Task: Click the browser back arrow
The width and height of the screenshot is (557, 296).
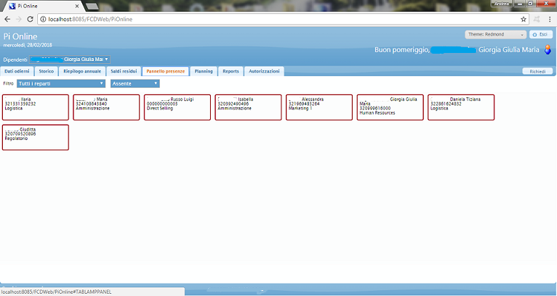Action: coord(7,18)
